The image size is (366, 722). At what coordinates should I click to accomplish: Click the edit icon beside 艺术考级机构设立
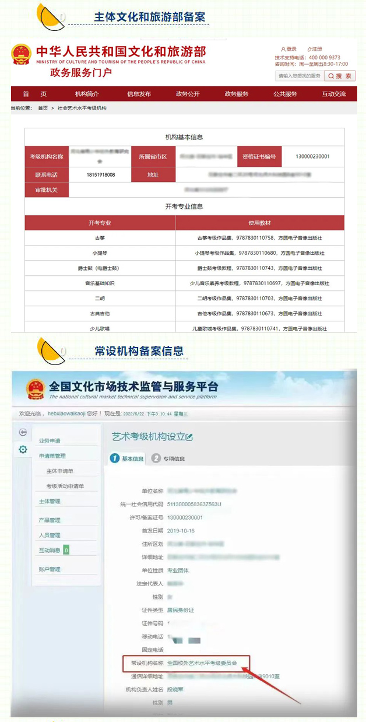point(189,437)
